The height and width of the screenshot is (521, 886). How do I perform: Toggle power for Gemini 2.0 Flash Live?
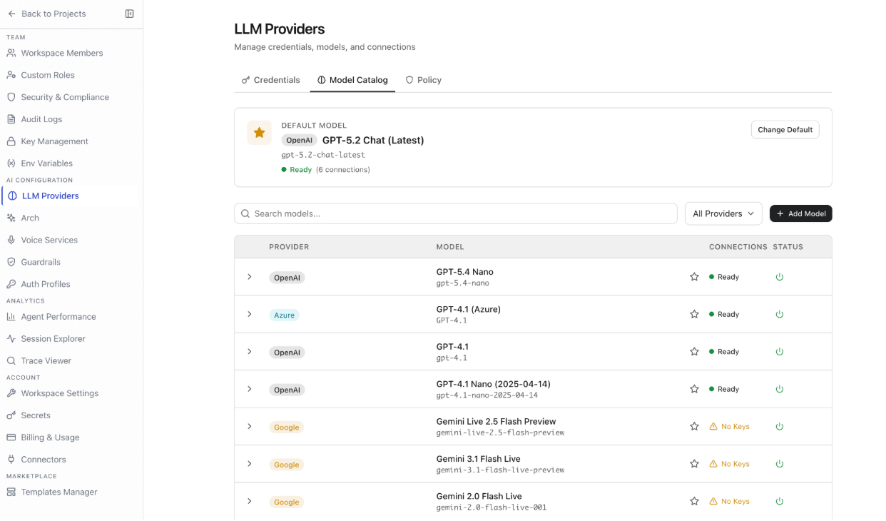(780, 501)
